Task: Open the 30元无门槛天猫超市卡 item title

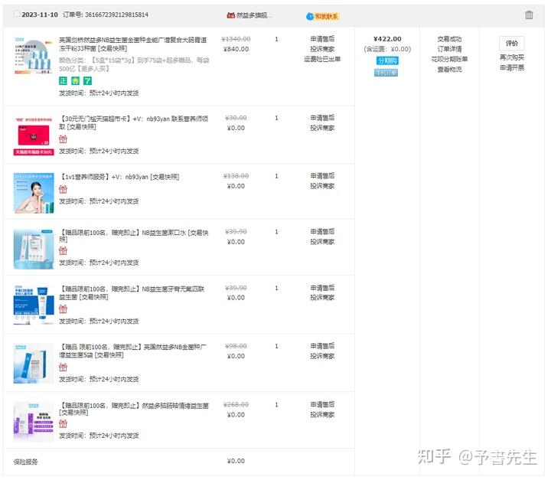Action: pos(134,122)
